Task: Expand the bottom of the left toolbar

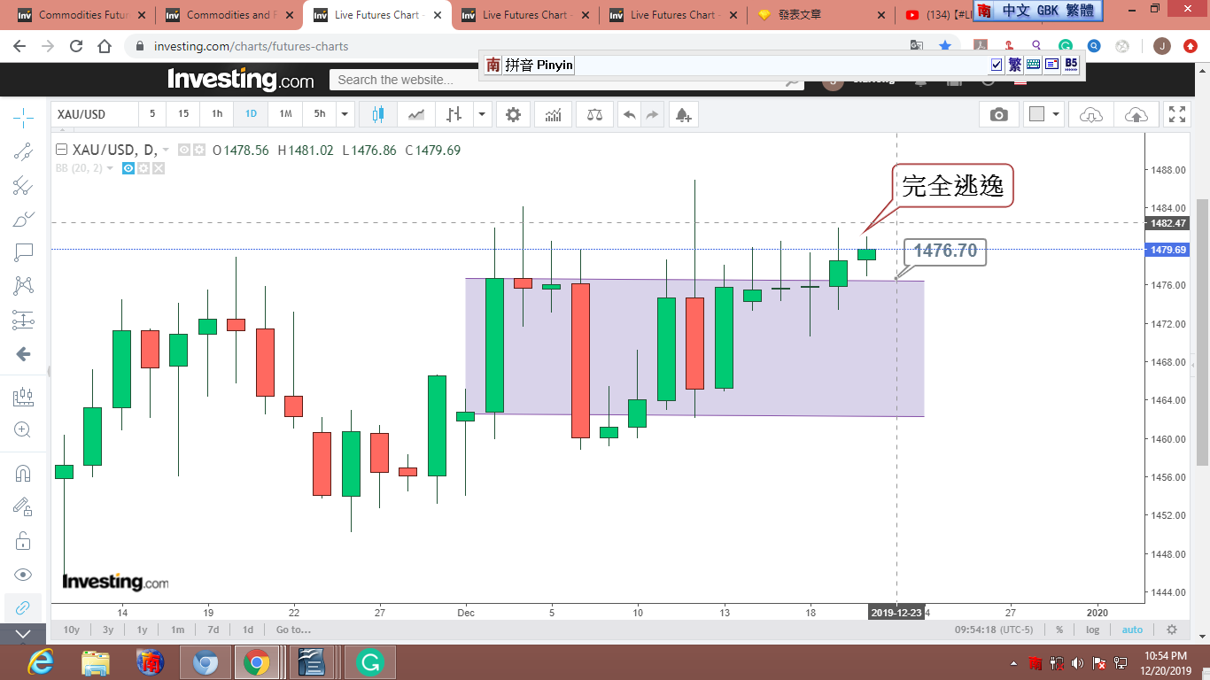Action: tap(24, 634)
